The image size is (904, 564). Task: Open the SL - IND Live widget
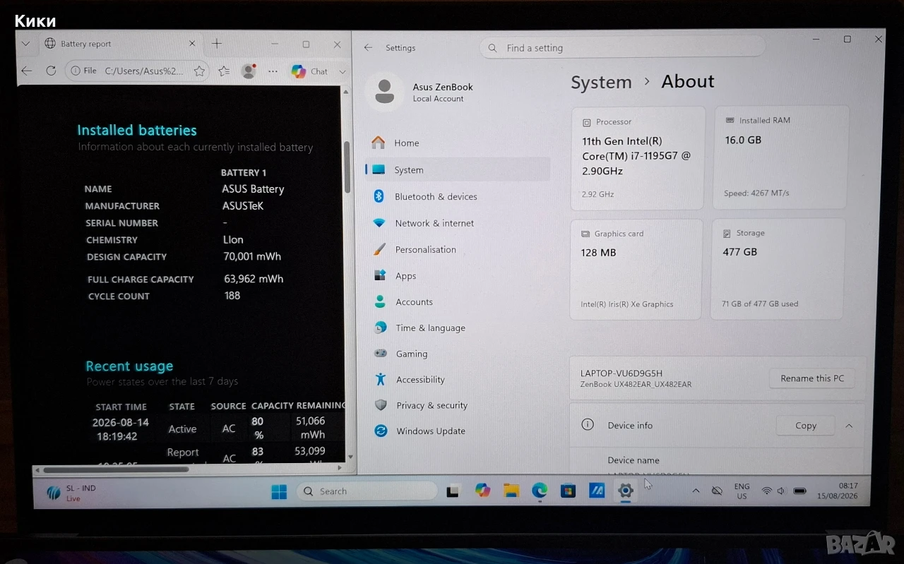coord(71,493)
